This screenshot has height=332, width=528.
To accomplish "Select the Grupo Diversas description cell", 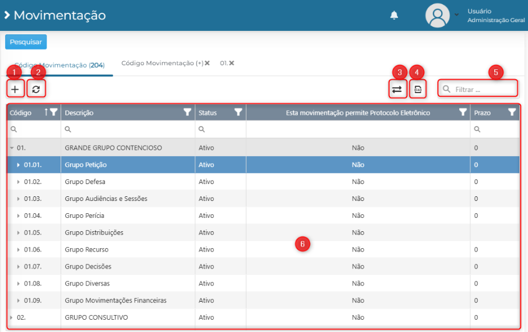I will [x=128, y=284].
